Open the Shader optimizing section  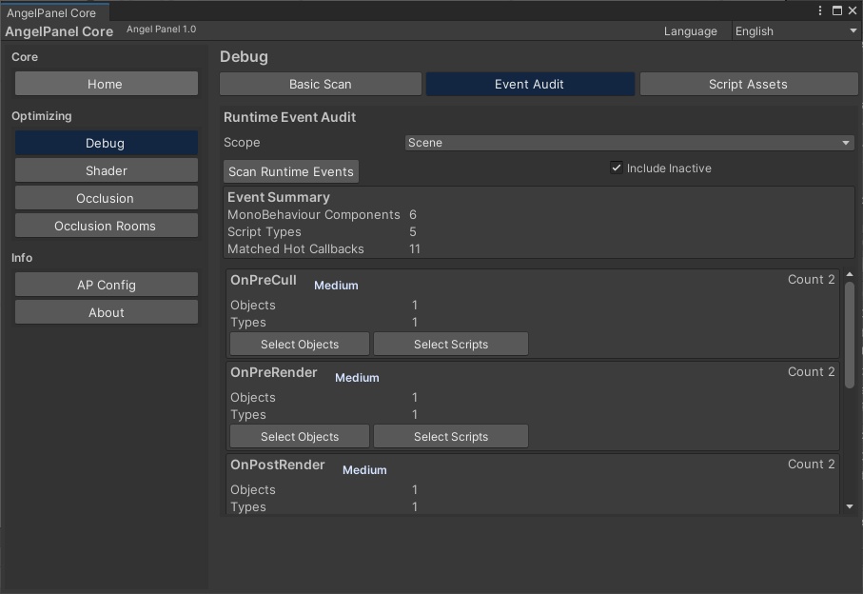[106, 170]
